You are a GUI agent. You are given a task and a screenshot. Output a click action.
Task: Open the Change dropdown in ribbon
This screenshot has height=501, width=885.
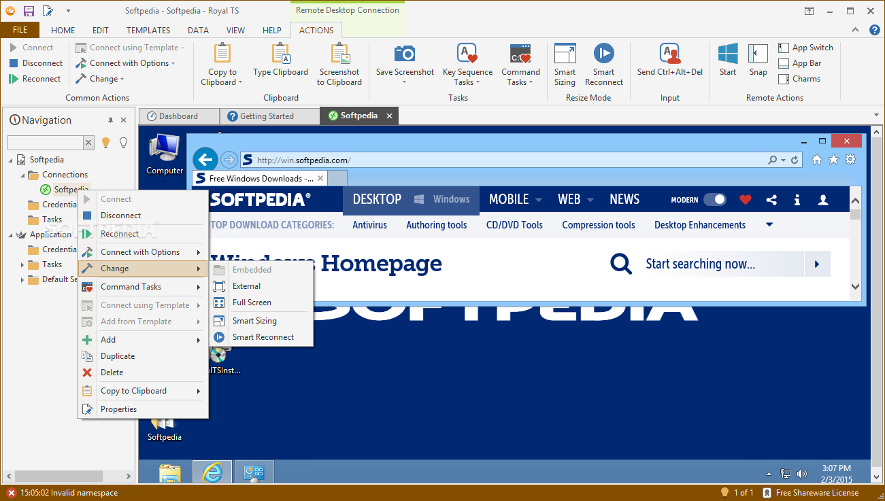click(99, 79)
